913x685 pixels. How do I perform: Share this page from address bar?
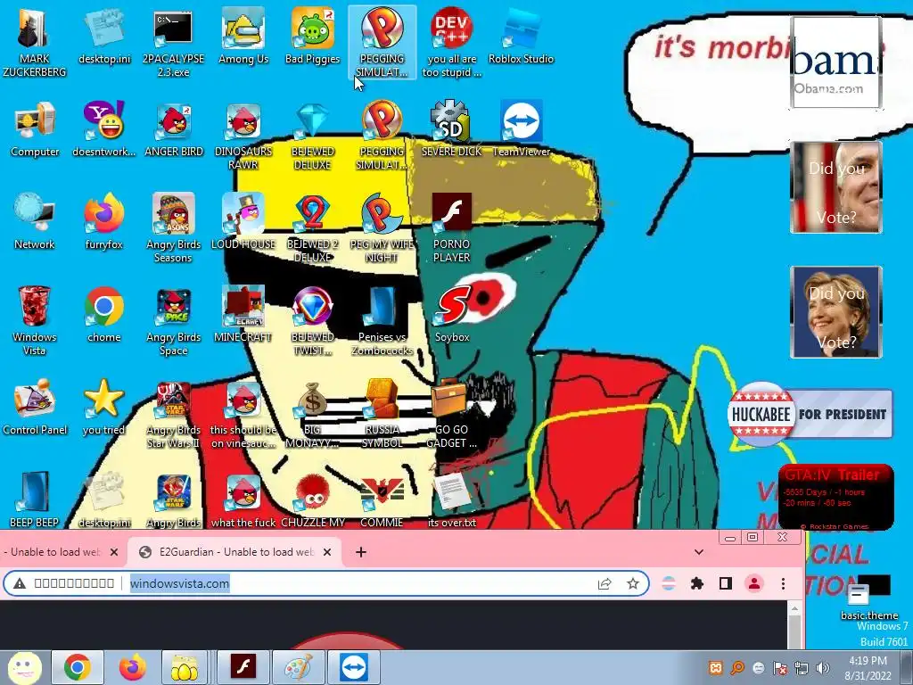click(605, 583)
